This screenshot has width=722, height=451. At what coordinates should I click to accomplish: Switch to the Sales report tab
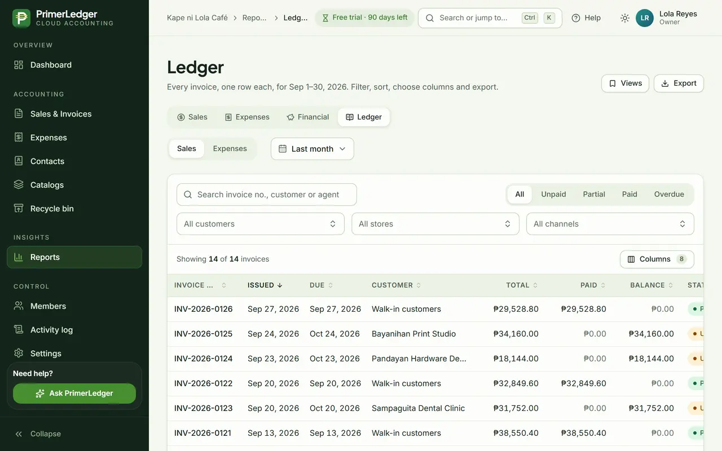tap(192, 117)
